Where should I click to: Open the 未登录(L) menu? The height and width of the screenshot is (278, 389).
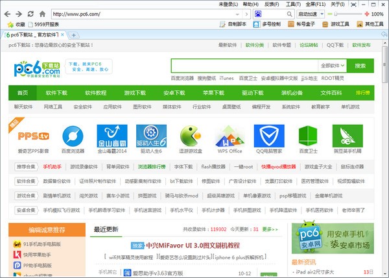228,5
